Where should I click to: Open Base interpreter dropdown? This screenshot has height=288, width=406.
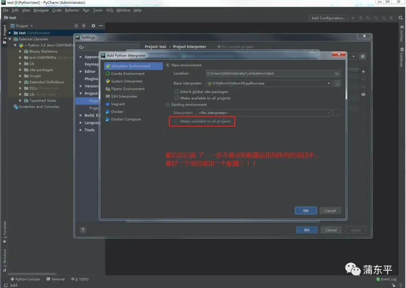coord(329,84)
